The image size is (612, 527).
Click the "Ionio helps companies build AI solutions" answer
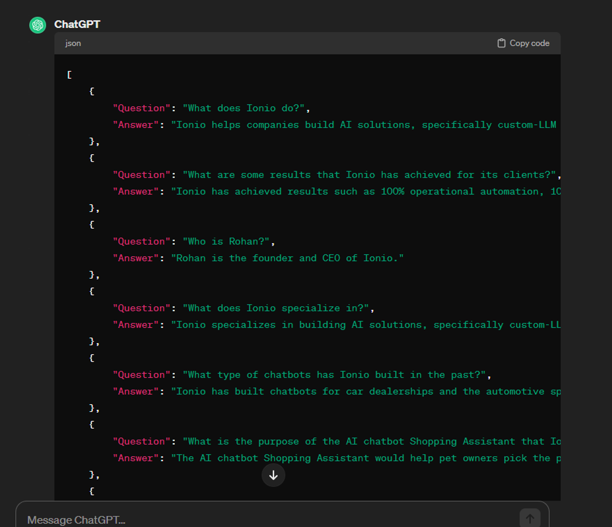click(364, 125)
